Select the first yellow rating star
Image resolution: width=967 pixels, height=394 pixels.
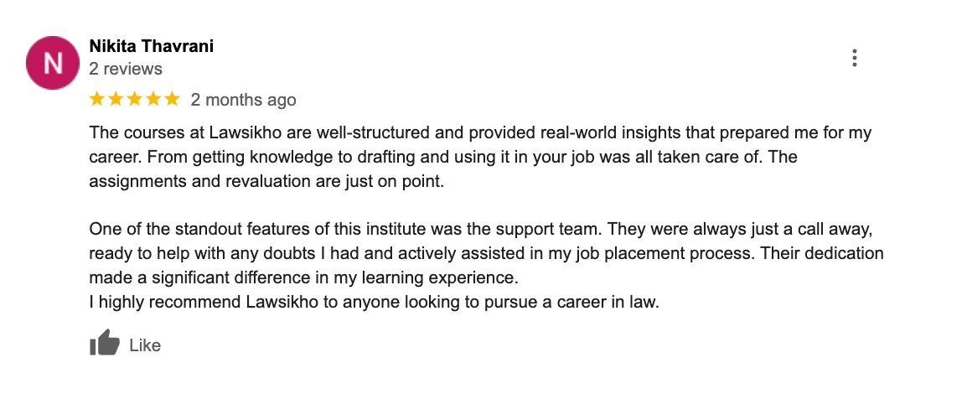(97, 99)
